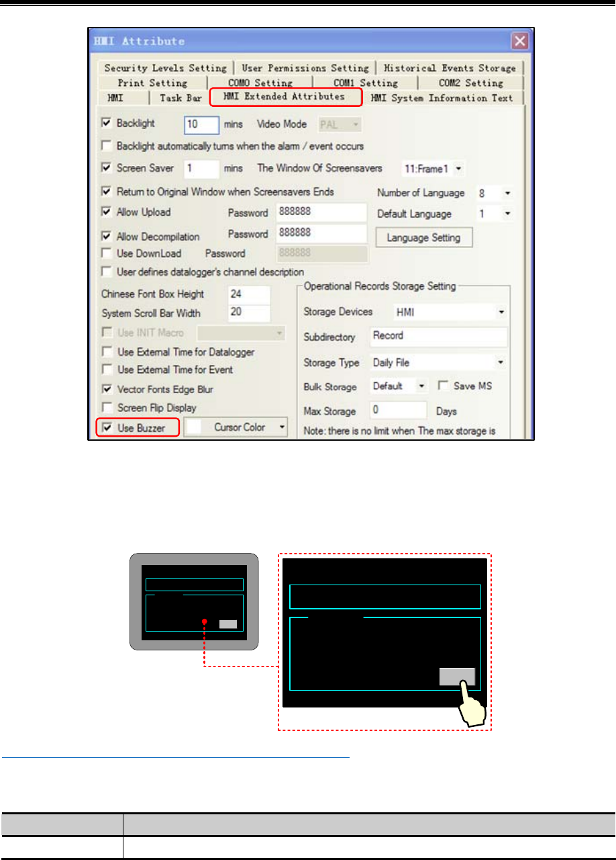Open Historical Events Storage tab
This screenshot has height=860, width=616.
coord(450,68)
